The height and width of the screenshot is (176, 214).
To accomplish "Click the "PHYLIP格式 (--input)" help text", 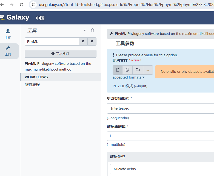I will [x=130, y=86].
